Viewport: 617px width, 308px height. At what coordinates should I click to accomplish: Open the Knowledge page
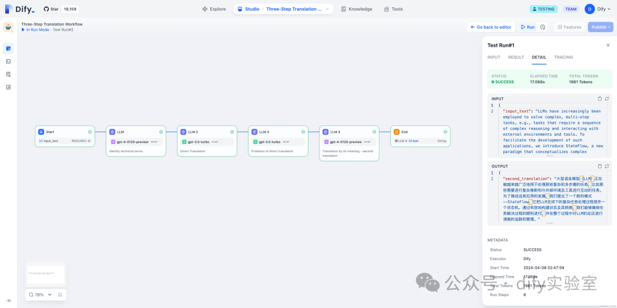coord(356,9)
